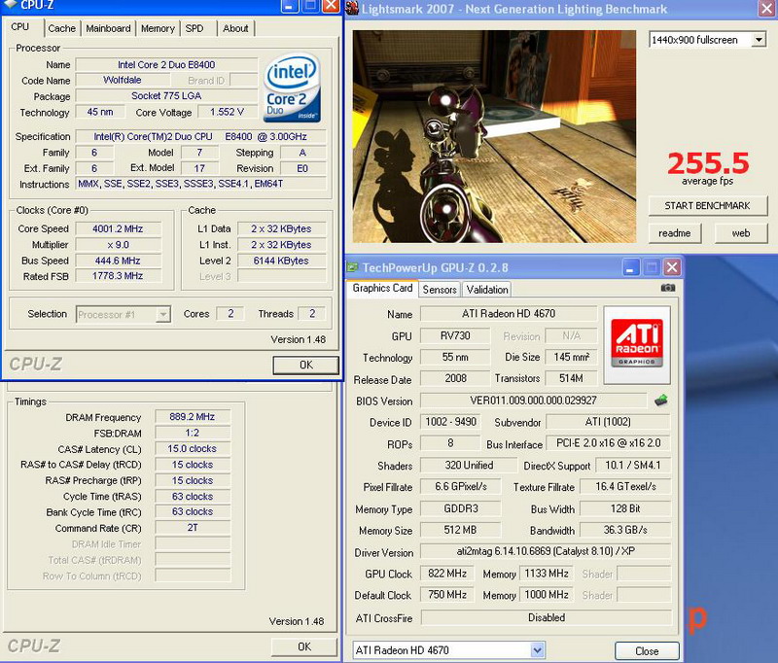Minimize the GPU-Z window

point(630,267)
